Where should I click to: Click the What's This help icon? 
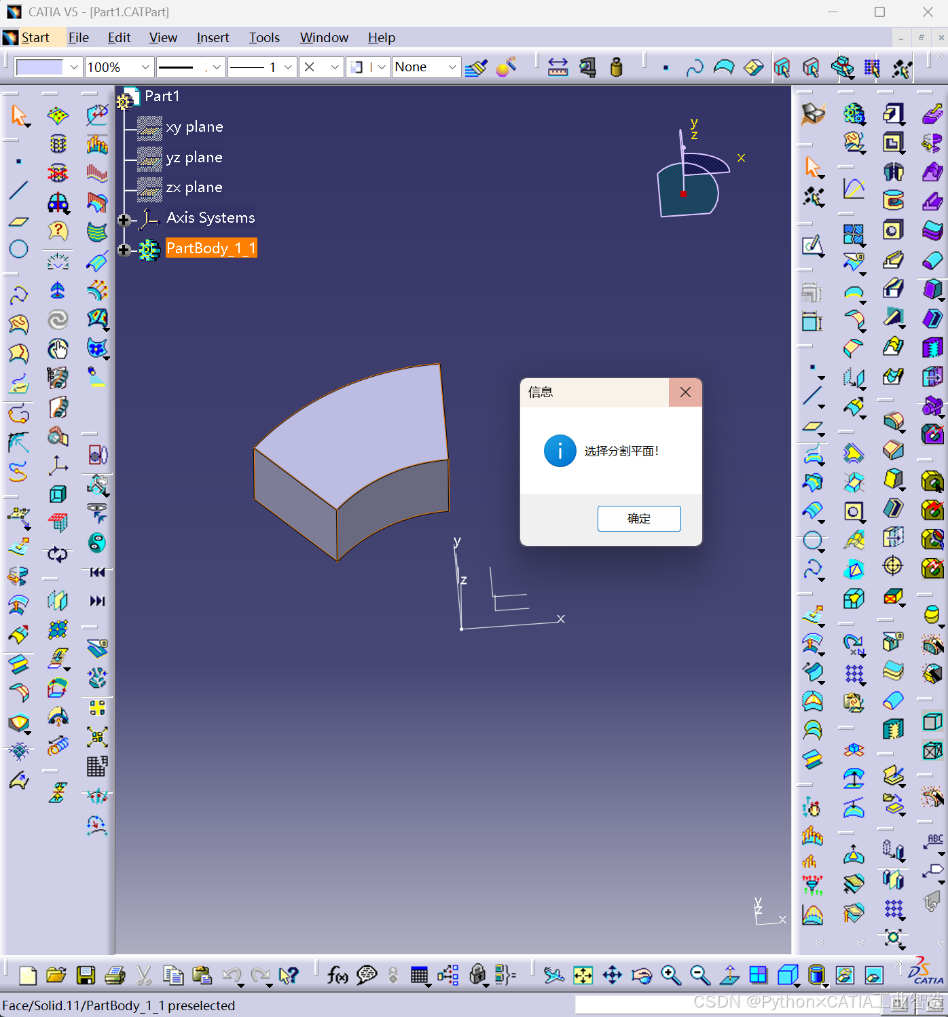click(x=289, y=976)
